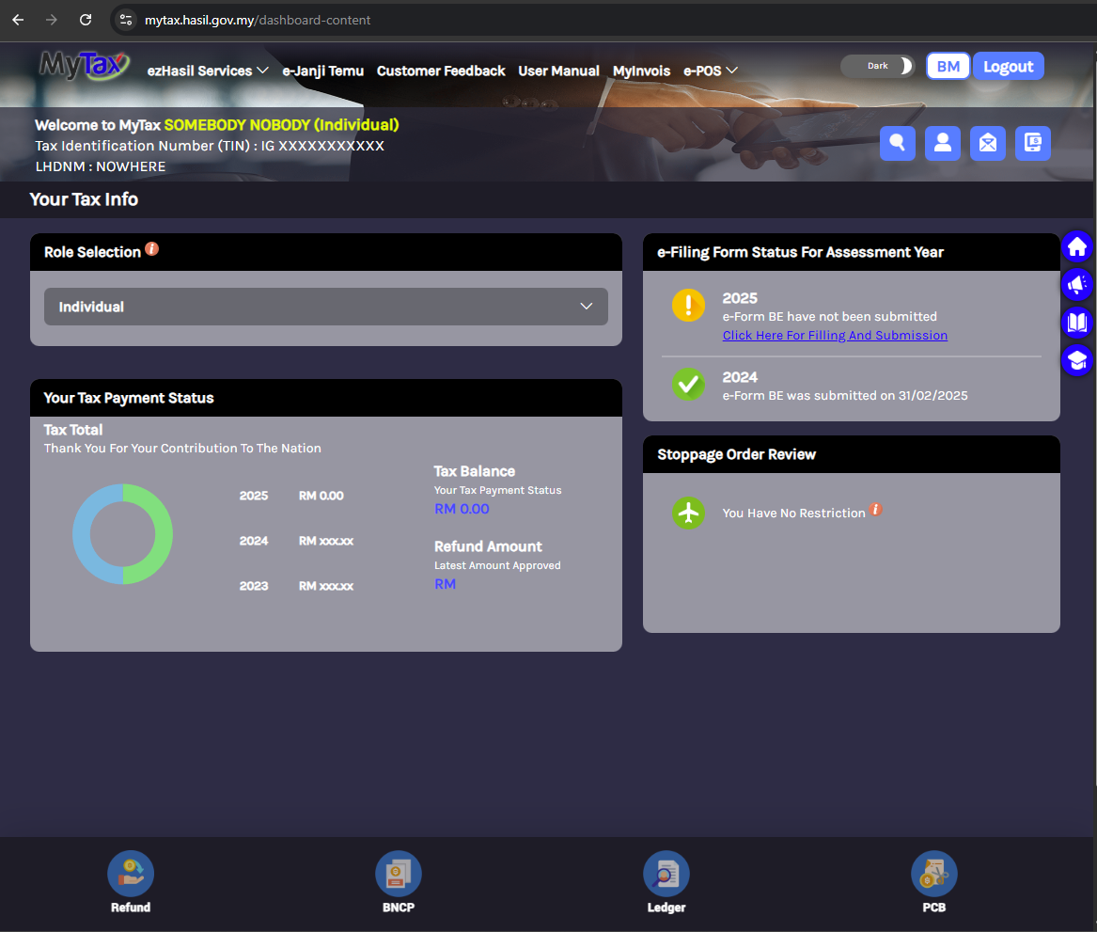Screen dimensions: 1097x932
Task: Click 'e-Form BE have not been submitted' text
Action: (830, 316)
